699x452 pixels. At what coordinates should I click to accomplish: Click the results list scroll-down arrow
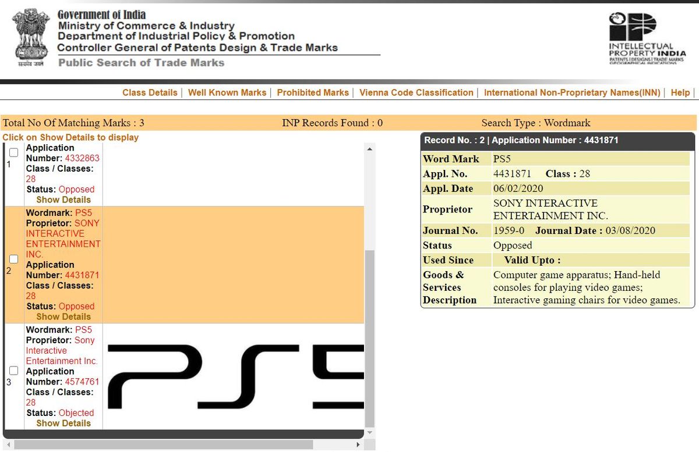(369, 433)
